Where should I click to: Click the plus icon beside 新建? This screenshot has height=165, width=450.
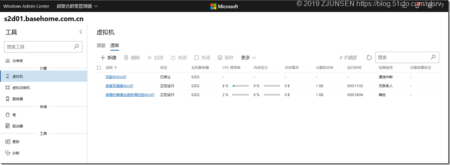(103, 58)
